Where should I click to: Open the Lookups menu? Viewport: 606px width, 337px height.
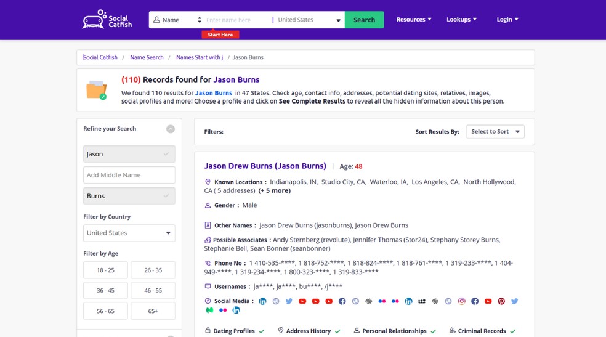click(x=461, y=20)
